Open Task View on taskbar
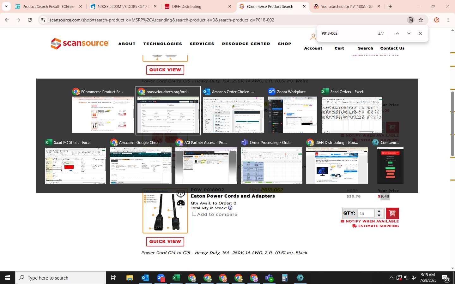455x284 pixels. tap(114, 278)
